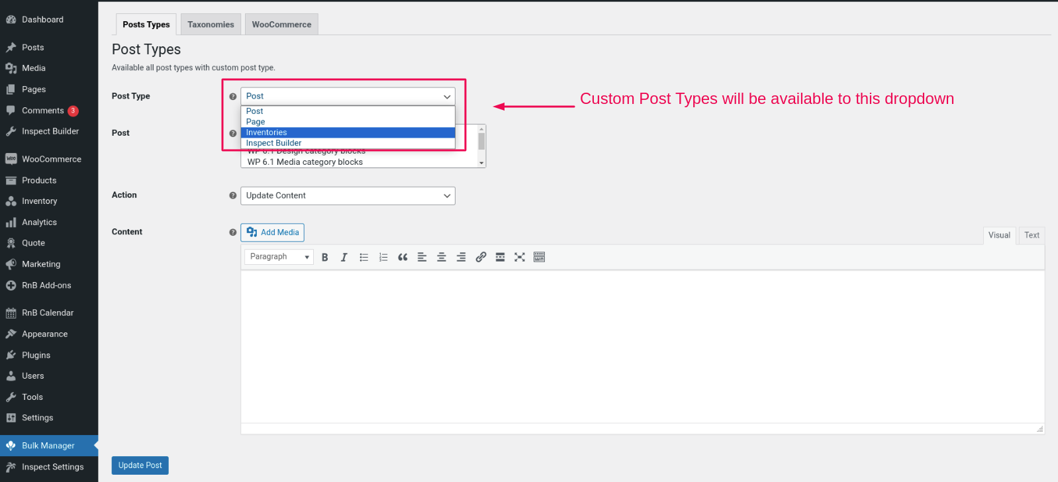
Task: Click the help icon next to Post field
Action: click(x=232, y=133)
